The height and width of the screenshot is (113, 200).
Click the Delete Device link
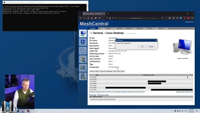pyautogui.click(x=189, y=92)
